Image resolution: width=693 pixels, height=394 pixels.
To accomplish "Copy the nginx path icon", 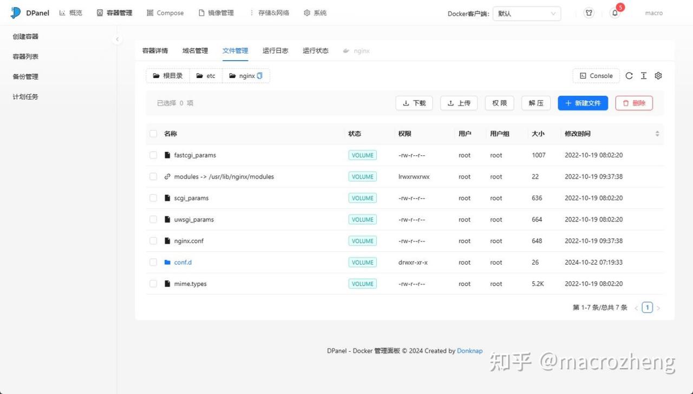I will (x=260, y=76).
